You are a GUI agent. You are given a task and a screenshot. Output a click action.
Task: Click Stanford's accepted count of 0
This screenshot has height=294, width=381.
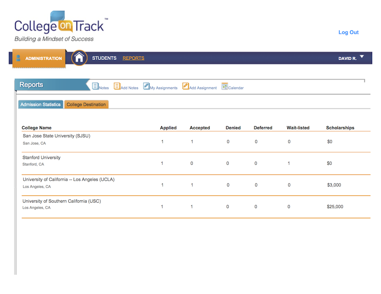(x=192, y=163)
